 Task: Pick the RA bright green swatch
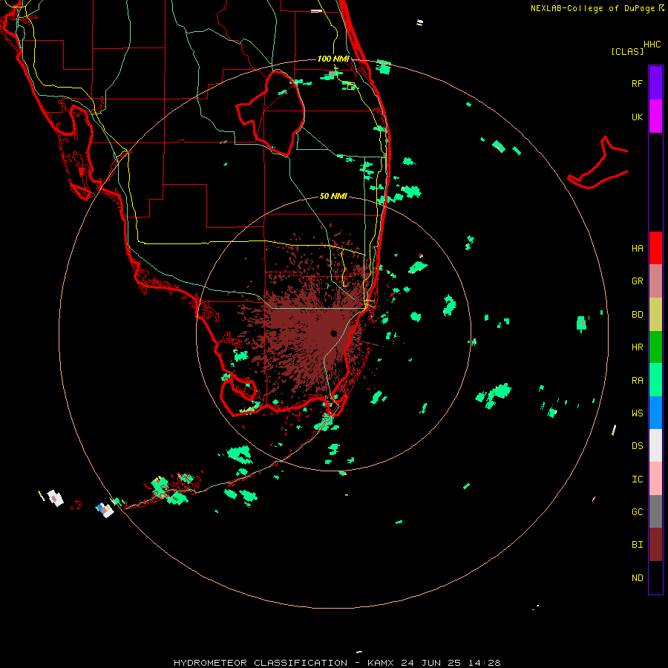point(655,380)
